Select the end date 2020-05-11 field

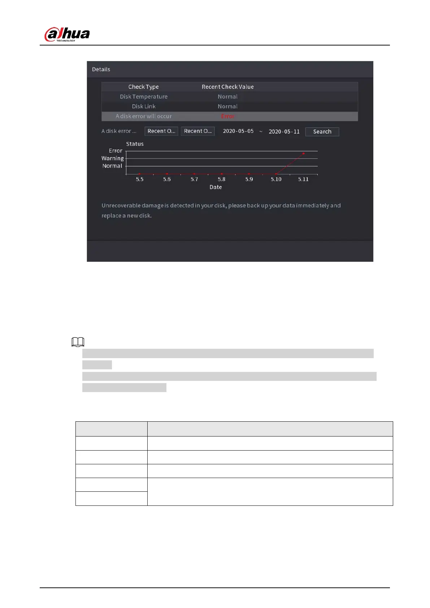[x=284, y=131]
